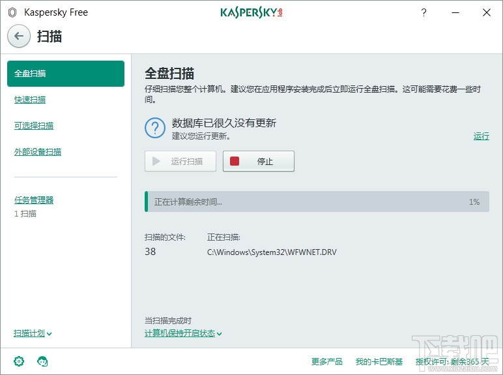Click the scanned path C:\Windows\System32\WFWNET.DRV
Image resolution: width=503 pixels, height=375 pixels.
(x=272, y=252)
